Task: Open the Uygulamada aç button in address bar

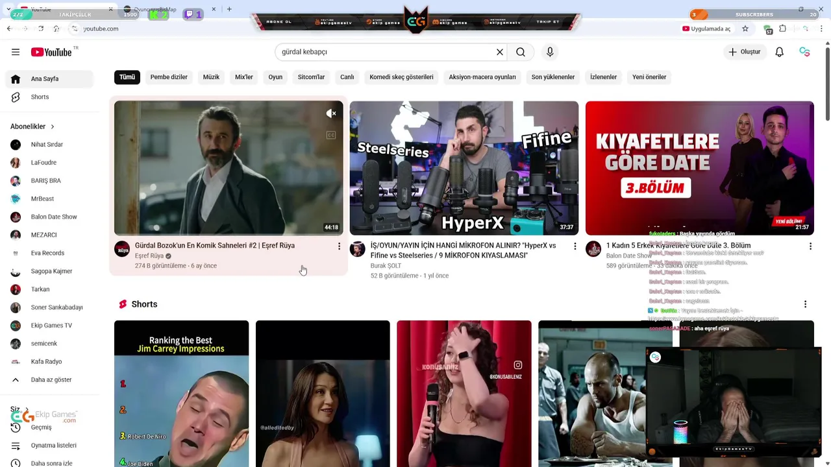Action: coord(706,29)
